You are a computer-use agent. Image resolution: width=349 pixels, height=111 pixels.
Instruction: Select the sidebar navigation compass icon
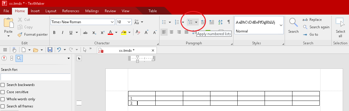(4, 58)
